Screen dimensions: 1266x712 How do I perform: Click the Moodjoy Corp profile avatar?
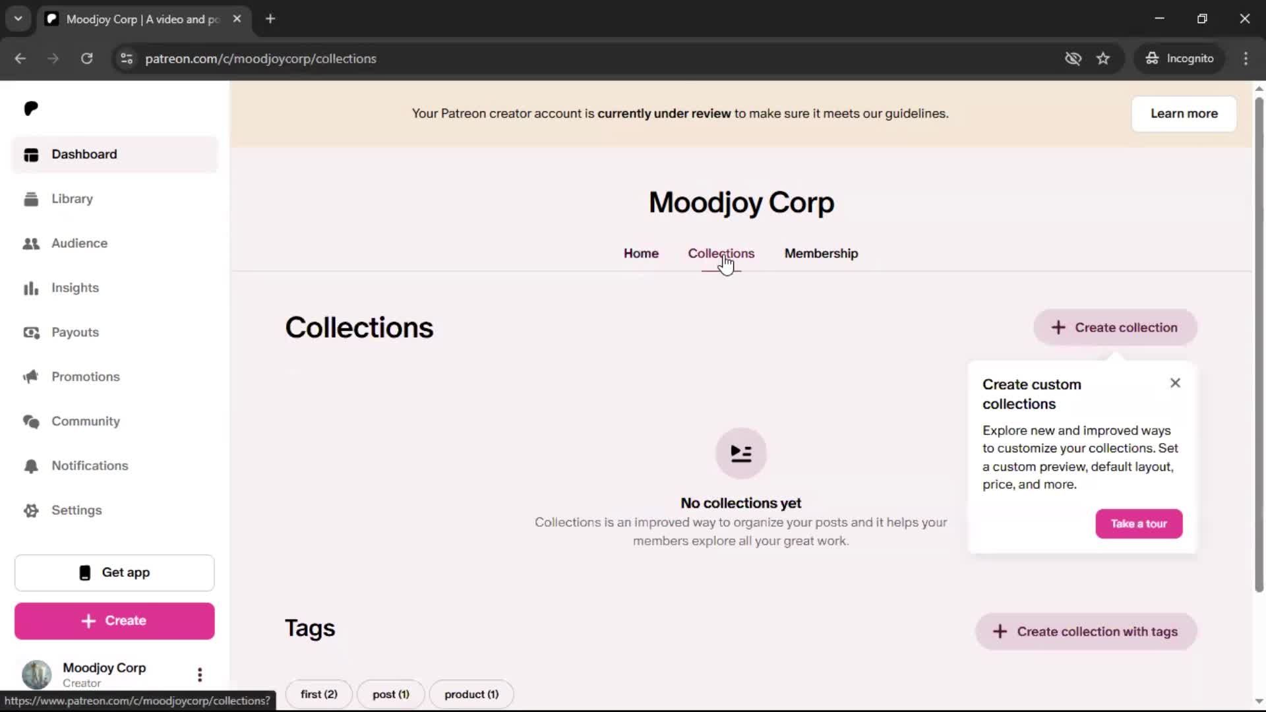37,674
